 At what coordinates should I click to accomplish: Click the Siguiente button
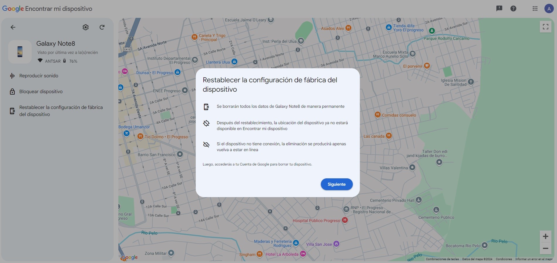[336, 184]
